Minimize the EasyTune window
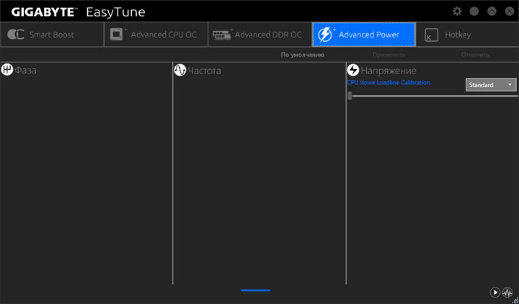This screenshot has width=519, height=304. (x=474, y=12)
